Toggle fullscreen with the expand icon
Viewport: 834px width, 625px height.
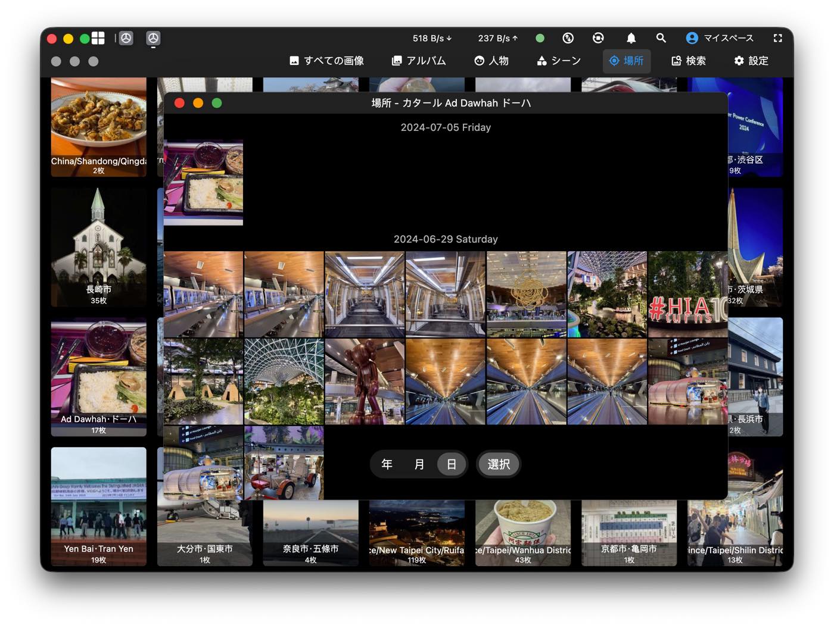pyautogui.click(x=777, y=38)
